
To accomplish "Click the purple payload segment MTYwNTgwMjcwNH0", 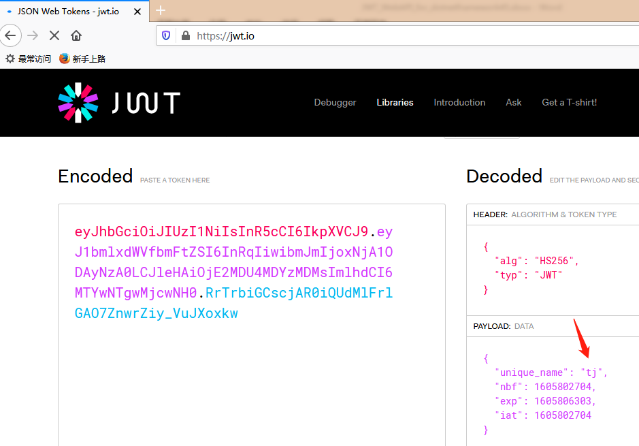I will (x=135, y=293).
